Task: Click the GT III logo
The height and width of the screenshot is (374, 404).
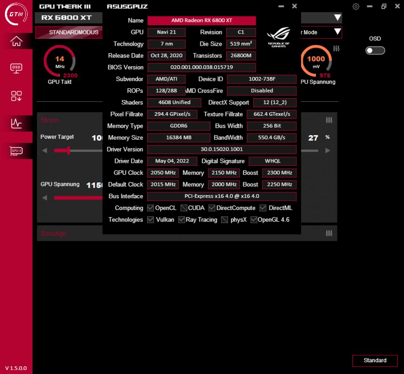Action: pyautogui.click(x=16, y=14)
